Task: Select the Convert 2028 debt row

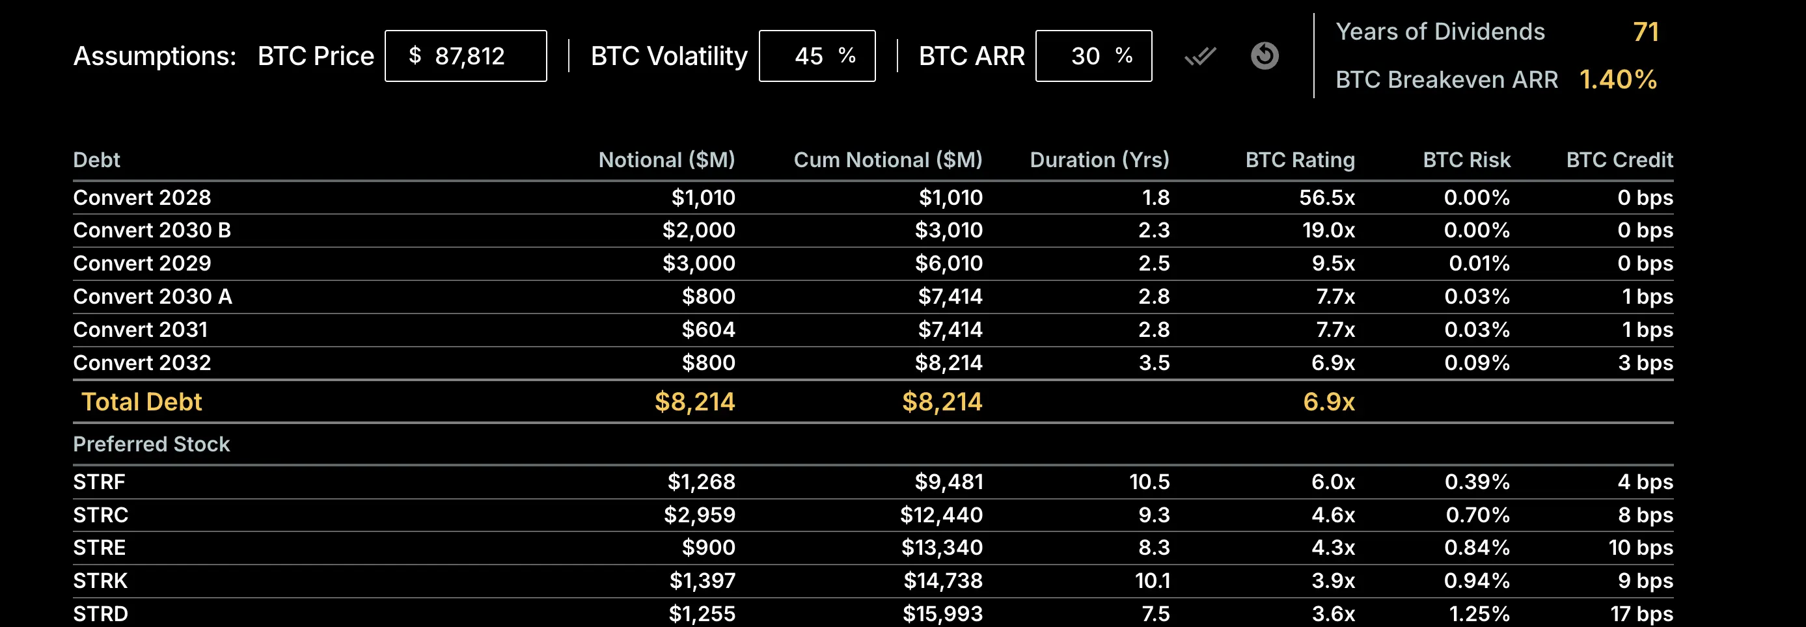Action: 142,198
